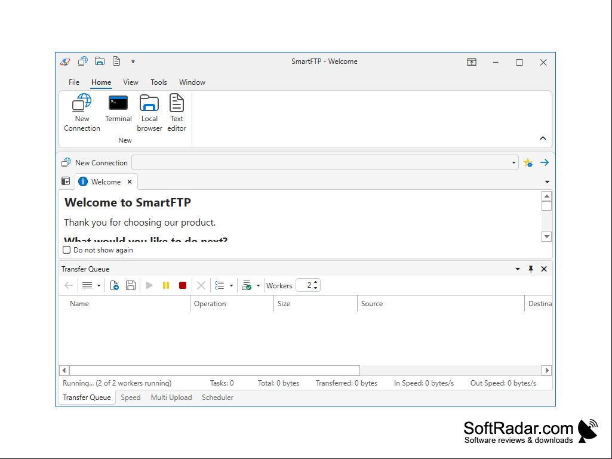Close the Welcome tab
This screenshot has height=459, width=612.
130,182
